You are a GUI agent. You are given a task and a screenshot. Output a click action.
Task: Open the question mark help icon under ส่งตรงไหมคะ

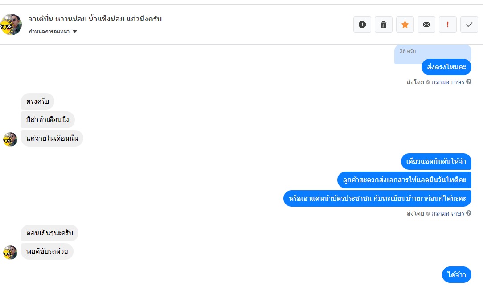click(469, 82)
